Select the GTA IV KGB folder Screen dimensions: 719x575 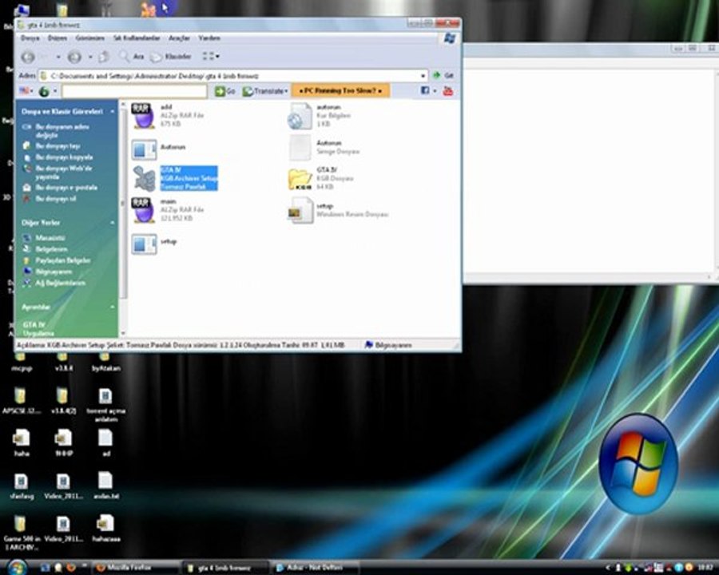coord(320,178)
